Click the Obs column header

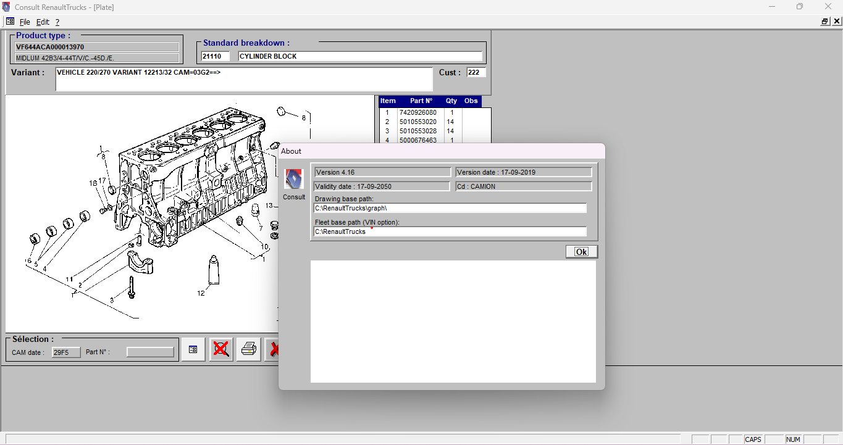pyautogui.click(x=471, y=101)
